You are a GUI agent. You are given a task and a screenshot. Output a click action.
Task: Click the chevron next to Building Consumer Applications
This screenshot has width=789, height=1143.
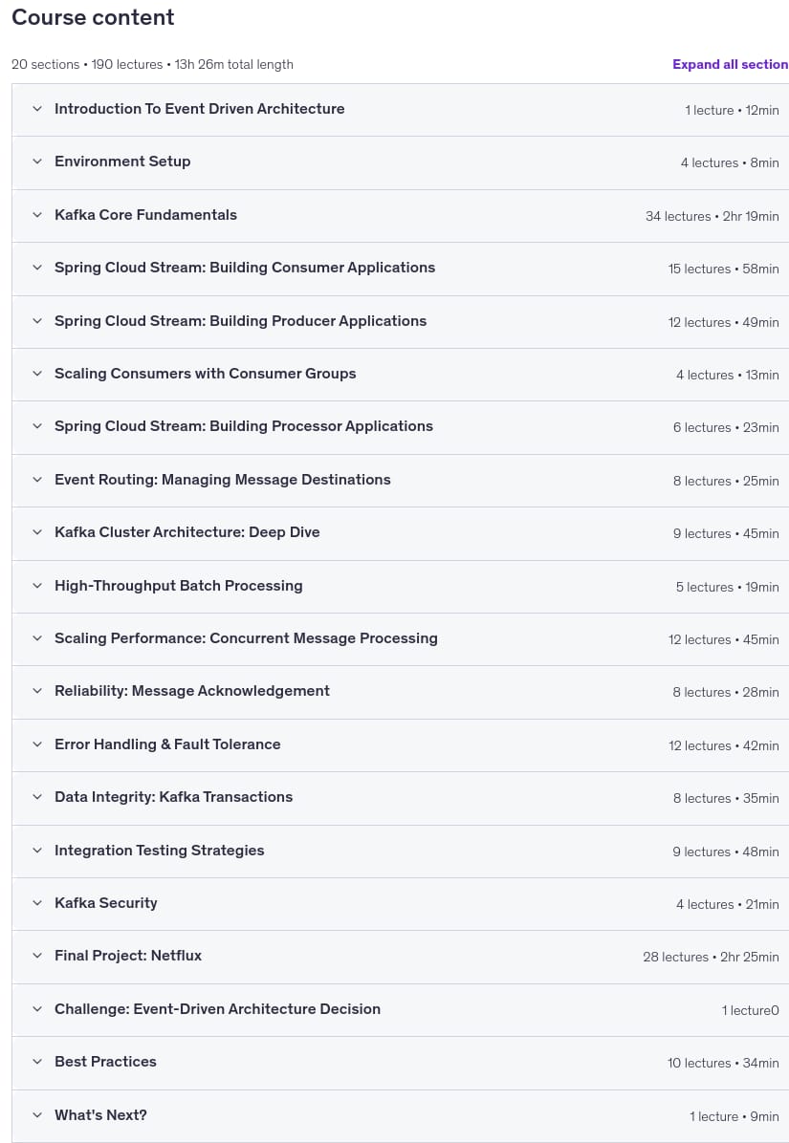coord(37,268)
